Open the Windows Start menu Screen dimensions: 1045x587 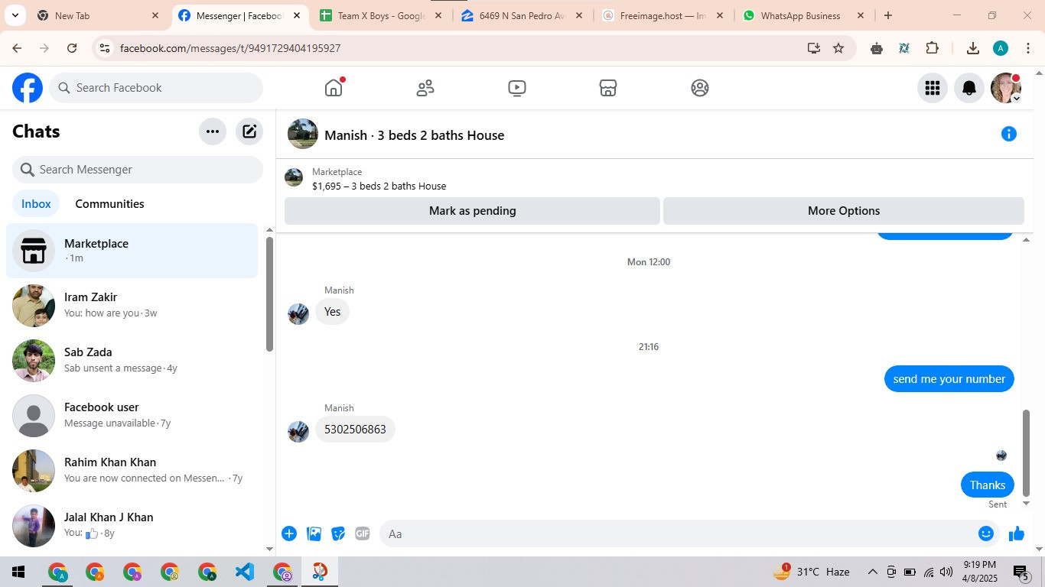point(18,572)
